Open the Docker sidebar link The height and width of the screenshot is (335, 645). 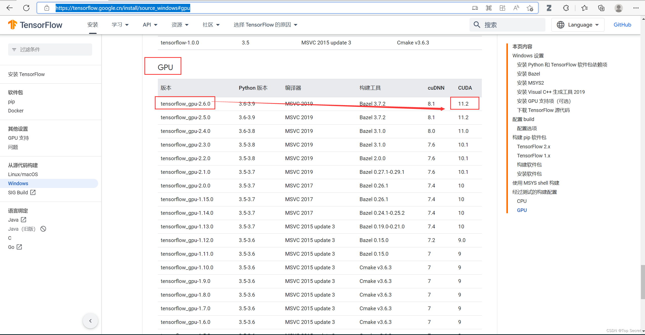(x=16, y=111)
